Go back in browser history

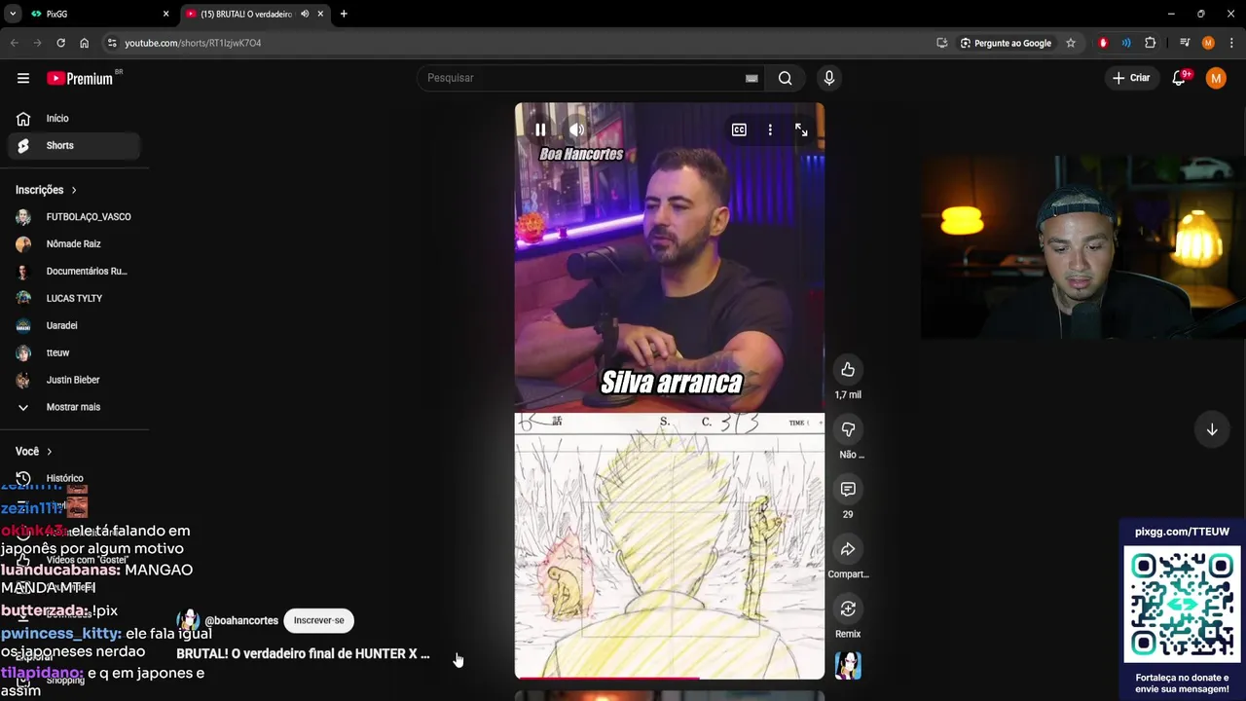(x=14, y=43)
